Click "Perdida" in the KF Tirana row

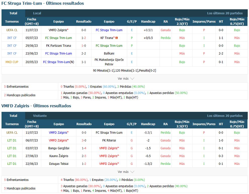(166, 38)
